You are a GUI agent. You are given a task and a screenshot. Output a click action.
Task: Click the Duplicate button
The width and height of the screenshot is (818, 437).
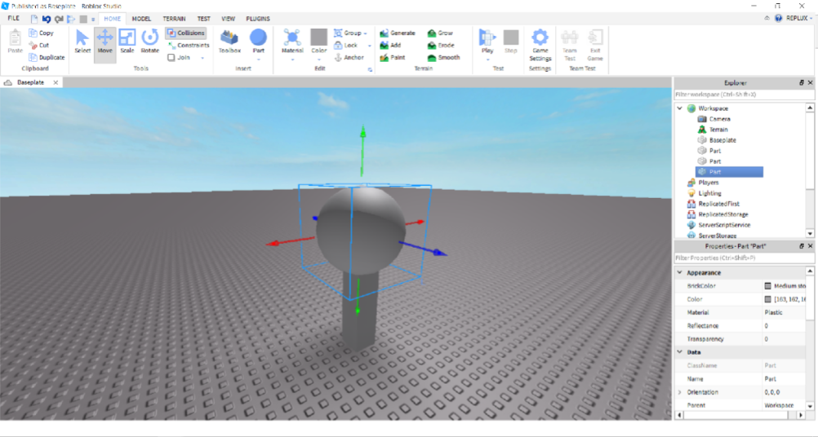point(47,58)
